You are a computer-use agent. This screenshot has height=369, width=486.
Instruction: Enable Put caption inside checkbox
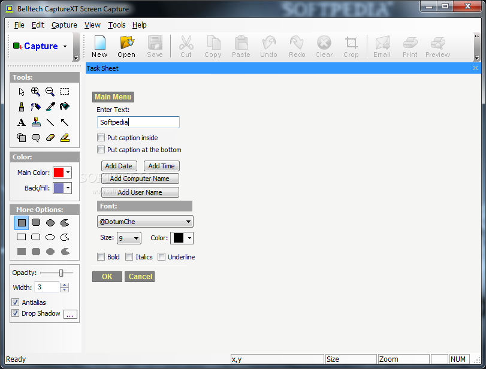point(101,137)
